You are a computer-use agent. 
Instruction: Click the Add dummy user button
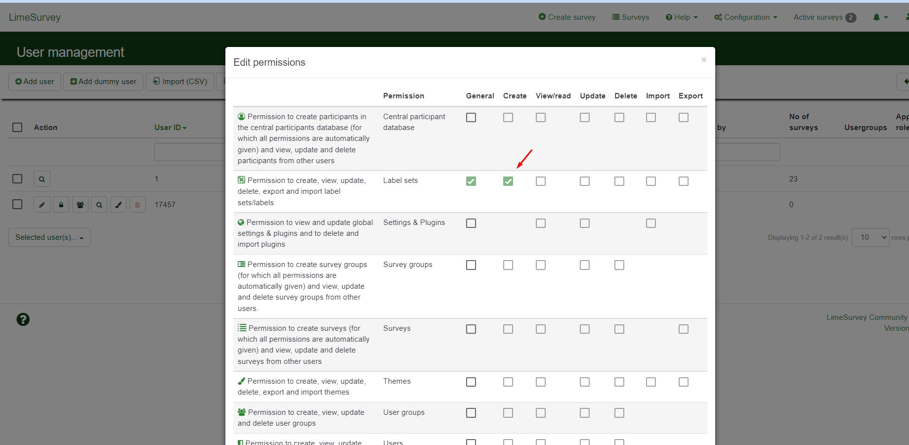103,82
